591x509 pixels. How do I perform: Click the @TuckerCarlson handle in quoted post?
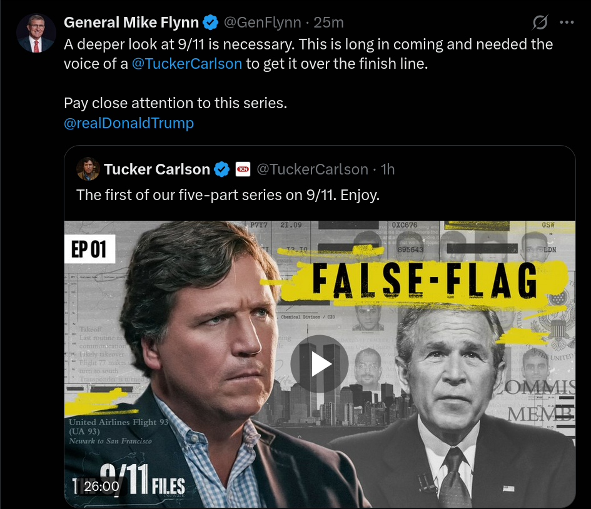[x=312, y=169]
